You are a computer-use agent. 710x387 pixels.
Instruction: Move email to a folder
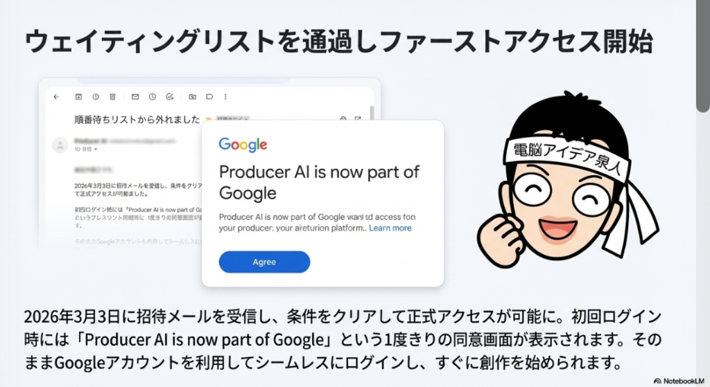click(193, 97)
